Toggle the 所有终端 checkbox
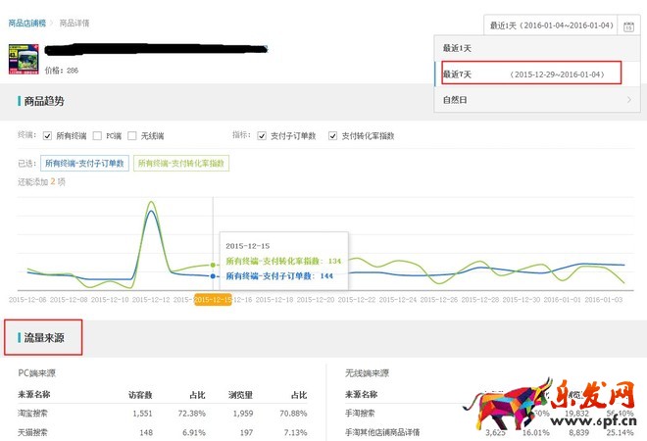This screenshot has height=441, width=647. click(x=47, y=136)
